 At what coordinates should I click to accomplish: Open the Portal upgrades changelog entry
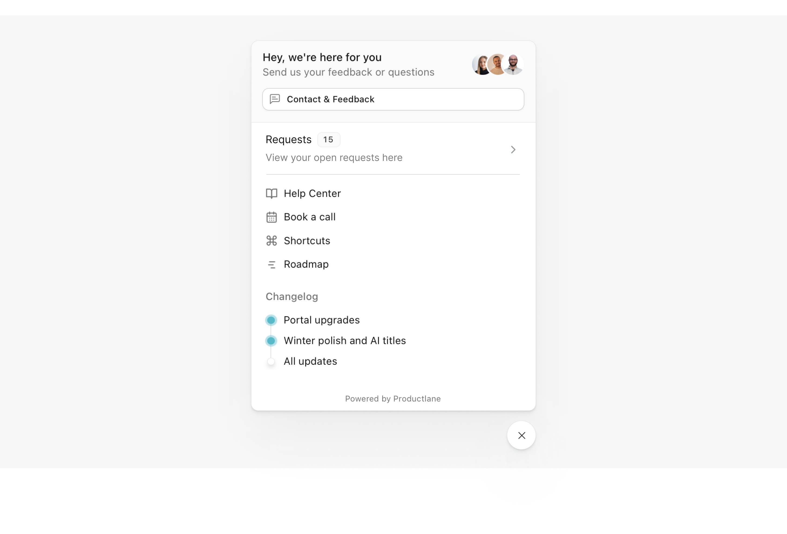pyautogui.click(x=321, y=320)
